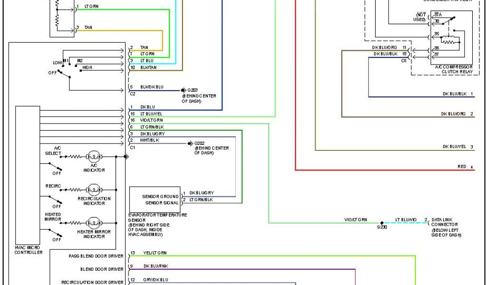The height and width of the screenshot is (285, 487).
Task: Toggle the heated mirror switch
Action: pyautogui.click(x=56, y=233)
